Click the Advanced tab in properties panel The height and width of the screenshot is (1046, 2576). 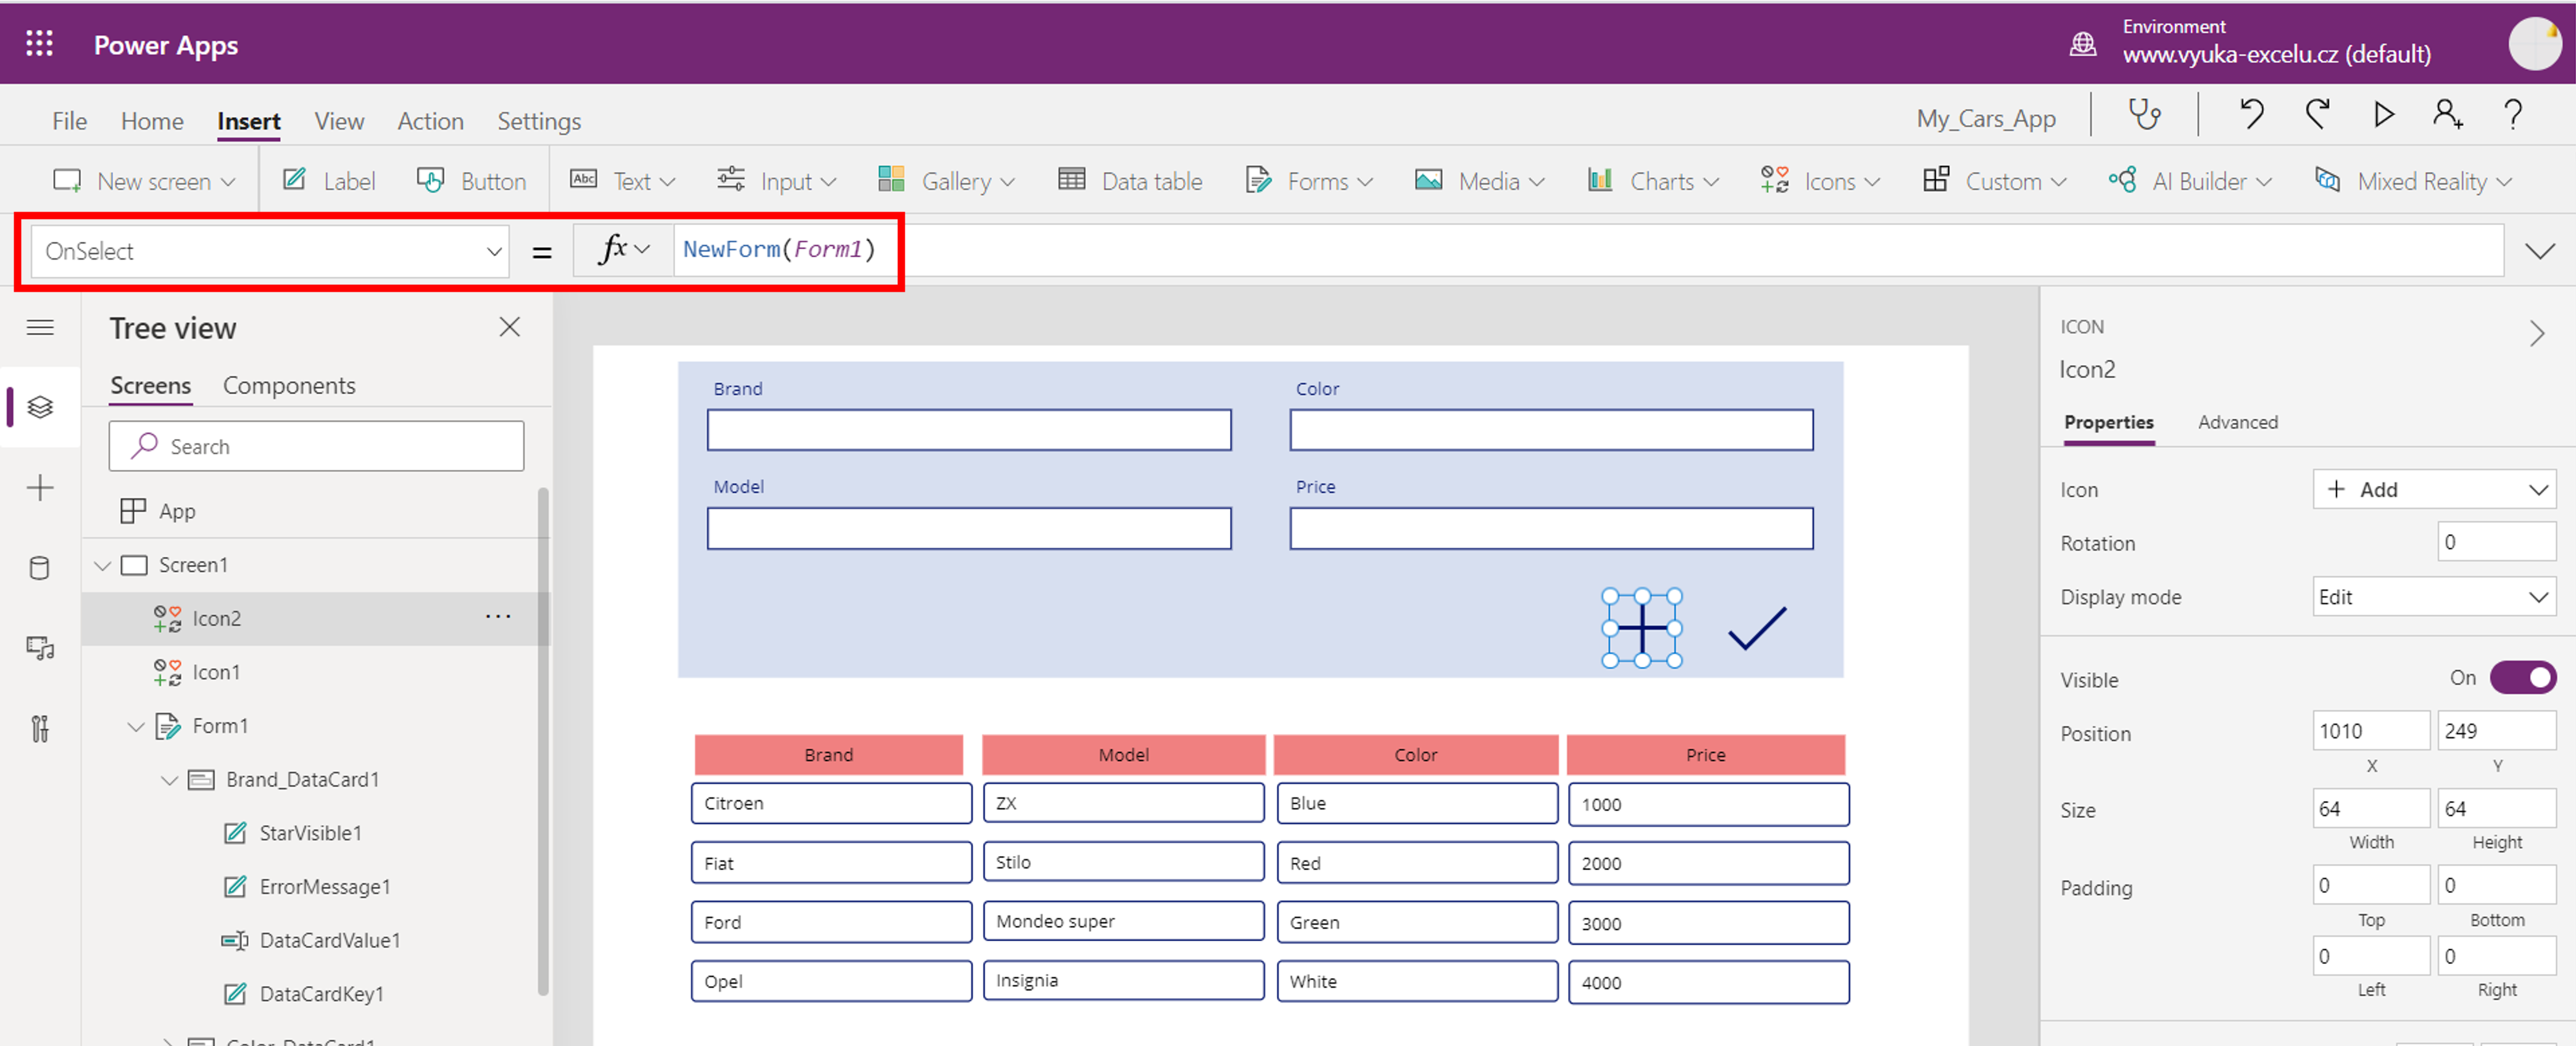[x=2238, y=422]
